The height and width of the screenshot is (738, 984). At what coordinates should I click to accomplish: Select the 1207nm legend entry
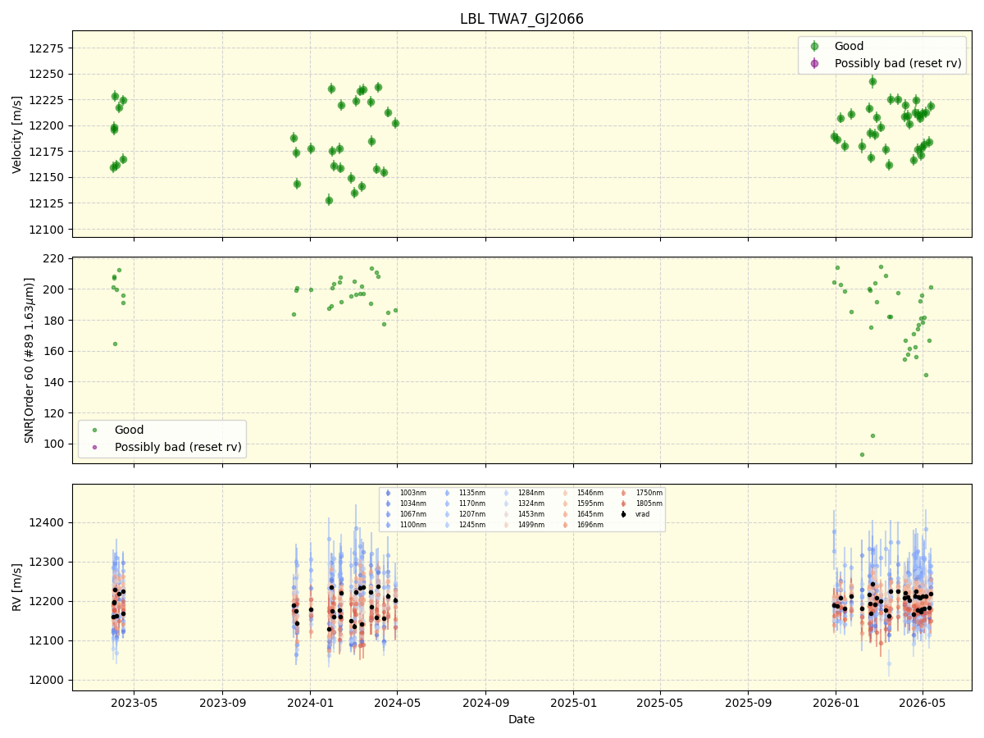pyautogui.click(x=463, y=514)
